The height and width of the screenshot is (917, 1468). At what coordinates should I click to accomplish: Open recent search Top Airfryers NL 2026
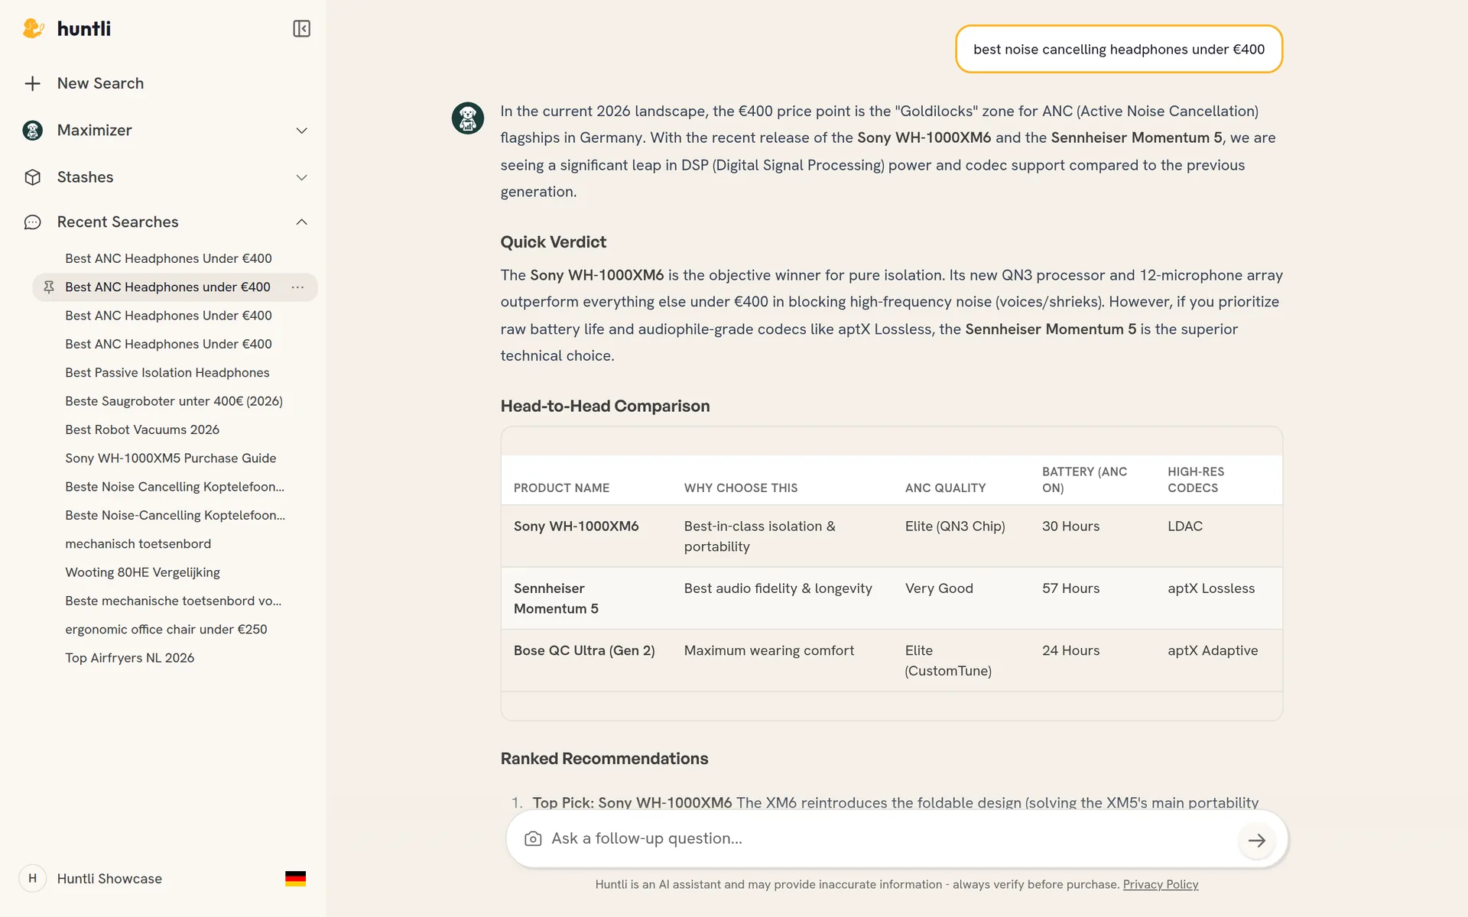pyautogui.click(x=129, y=658)
